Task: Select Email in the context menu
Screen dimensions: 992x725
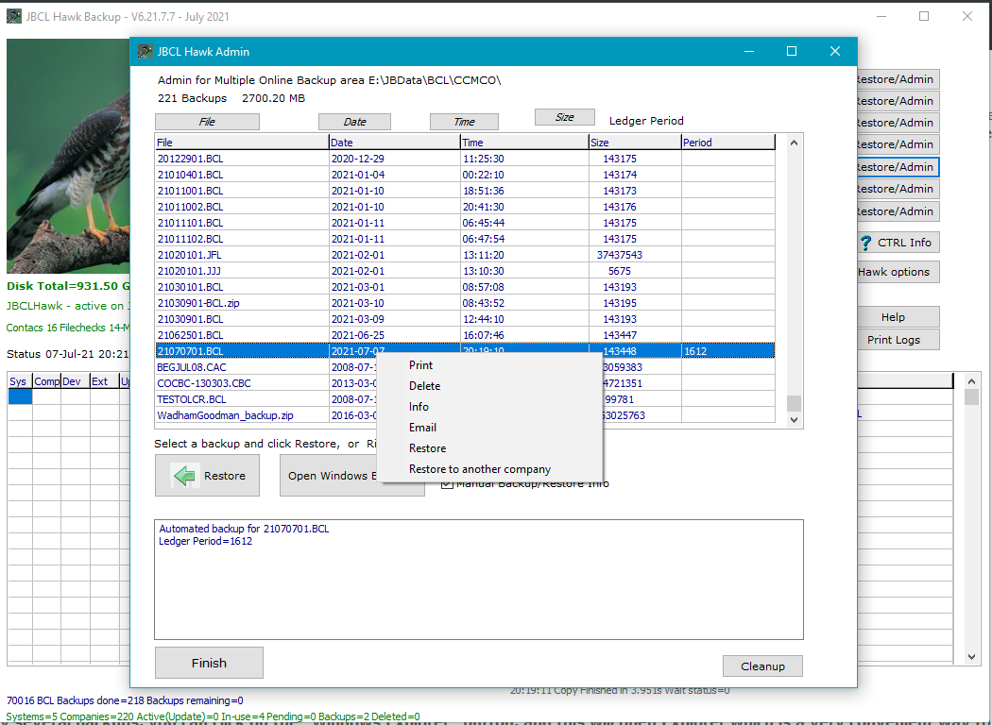Action: [422, 428]
